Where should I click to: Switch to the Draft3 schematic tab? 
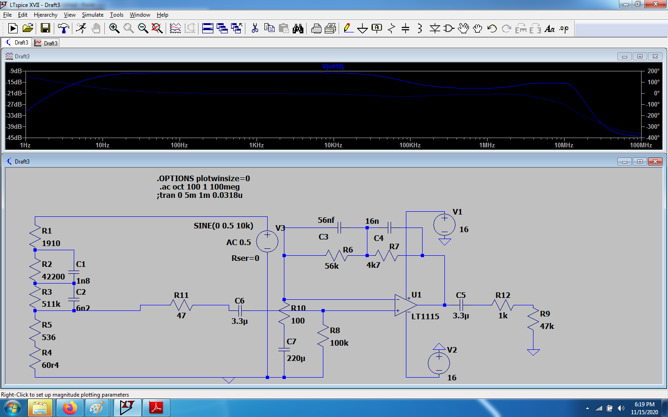17,43
